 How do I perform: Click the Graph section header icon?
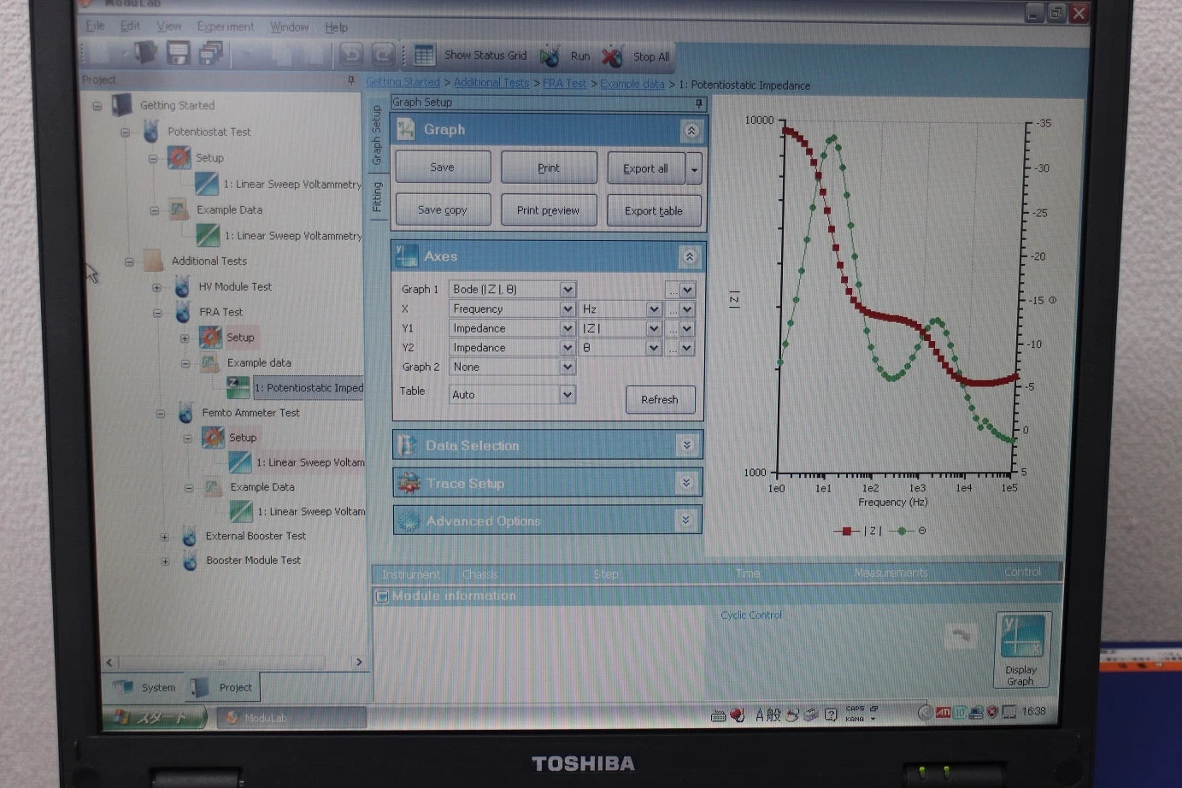tap(406, 129)
